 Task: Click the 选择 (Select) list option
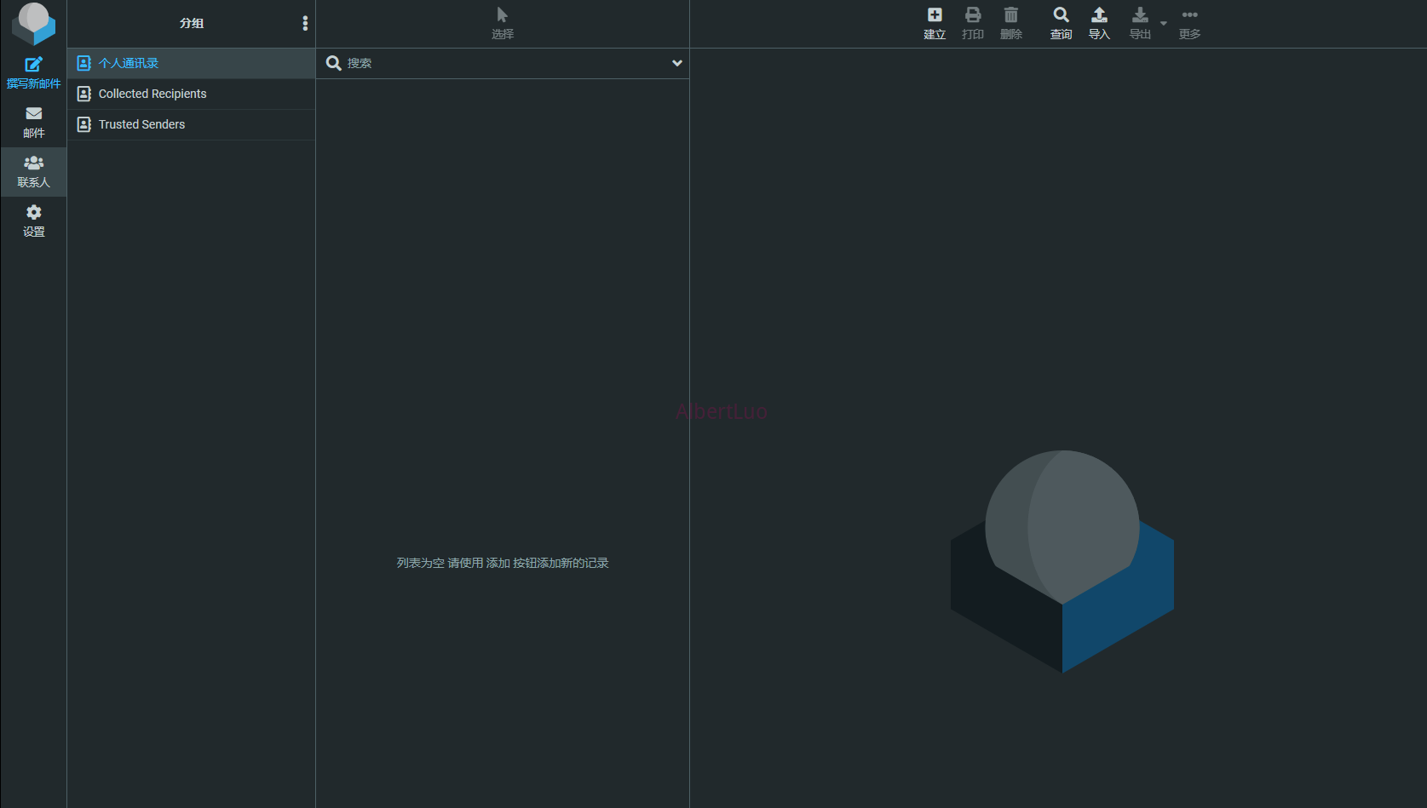(503, 24)
